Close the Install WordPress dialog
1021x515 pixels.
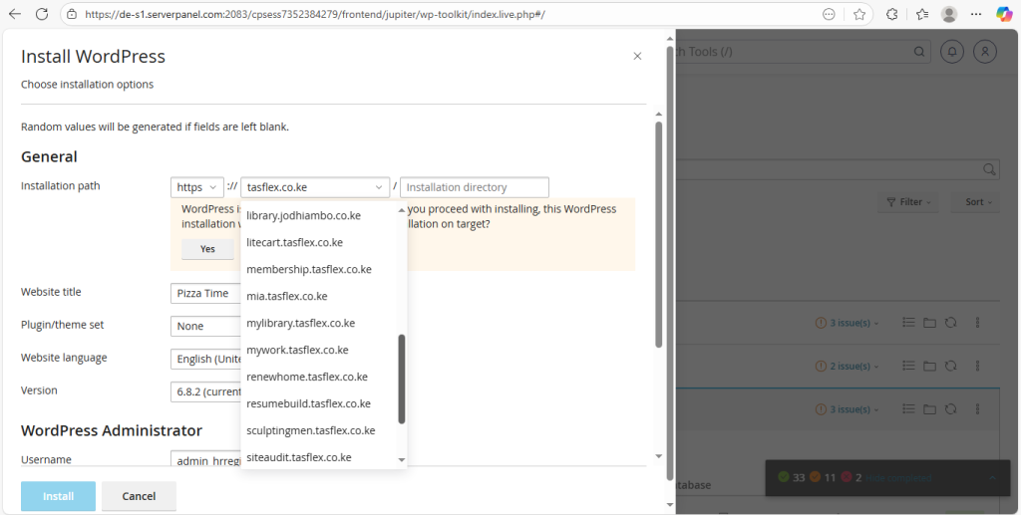[637, 57]
